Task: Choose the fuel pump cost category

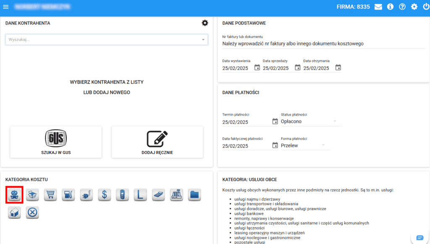Action: tap(68, 195)
